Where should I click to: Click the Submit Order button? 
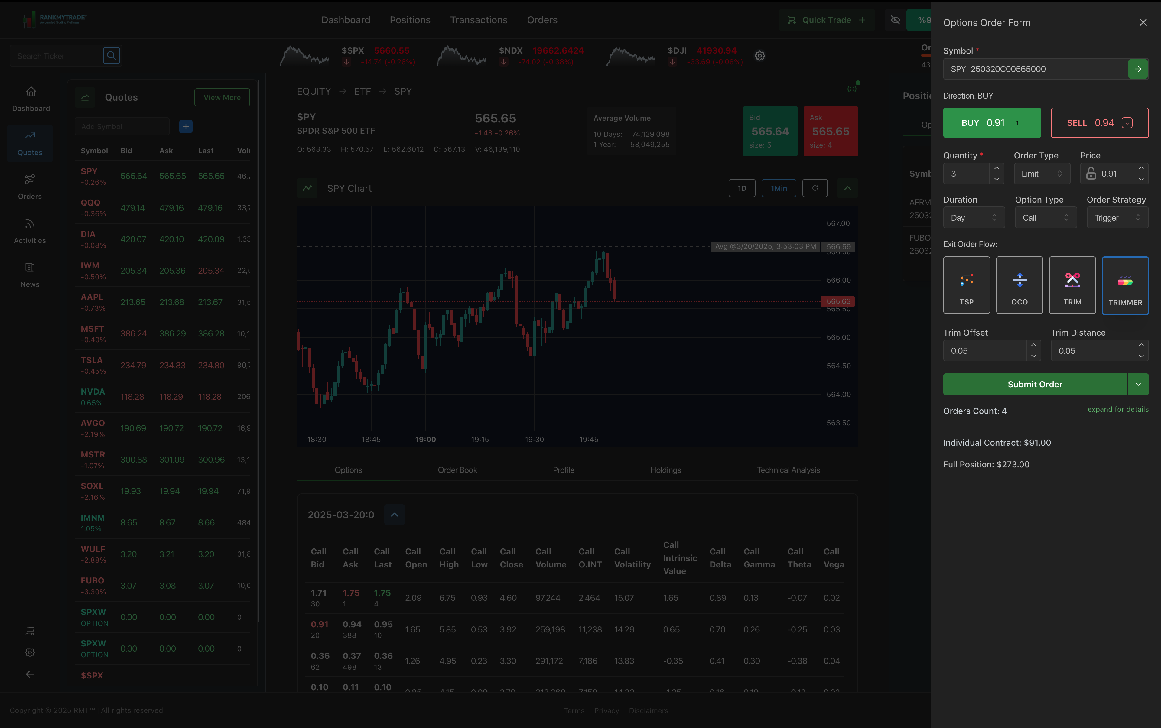tap(1035, 384)
